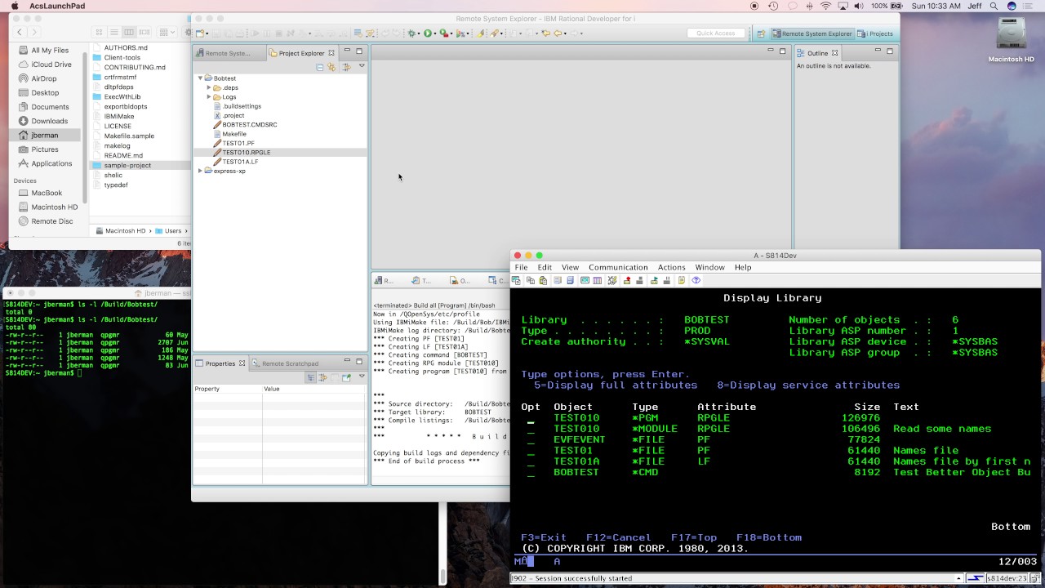Click the green Run button in Eclipse toolbar

click(x=428, y=33)
